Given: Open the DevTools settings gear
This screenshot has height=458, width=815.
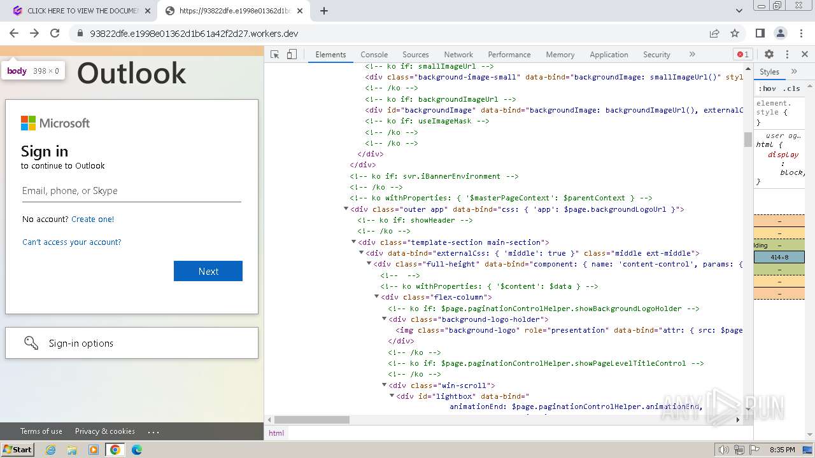Looking at the screenshot, I should click(x=769, y=55).
